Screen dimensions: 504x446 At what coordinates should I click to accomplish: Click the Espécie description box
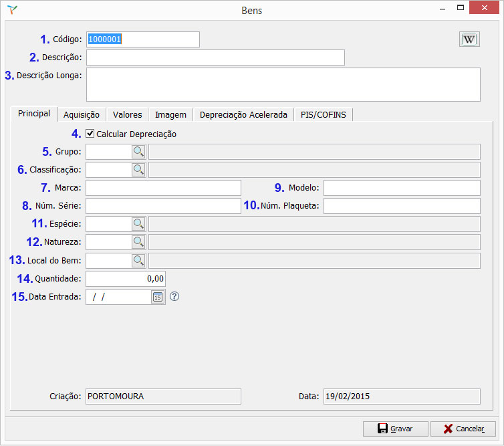(x=314, y=224)
